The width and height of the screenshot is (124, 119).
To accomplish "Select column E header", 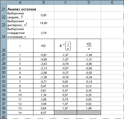I will (x=113, y=2).
